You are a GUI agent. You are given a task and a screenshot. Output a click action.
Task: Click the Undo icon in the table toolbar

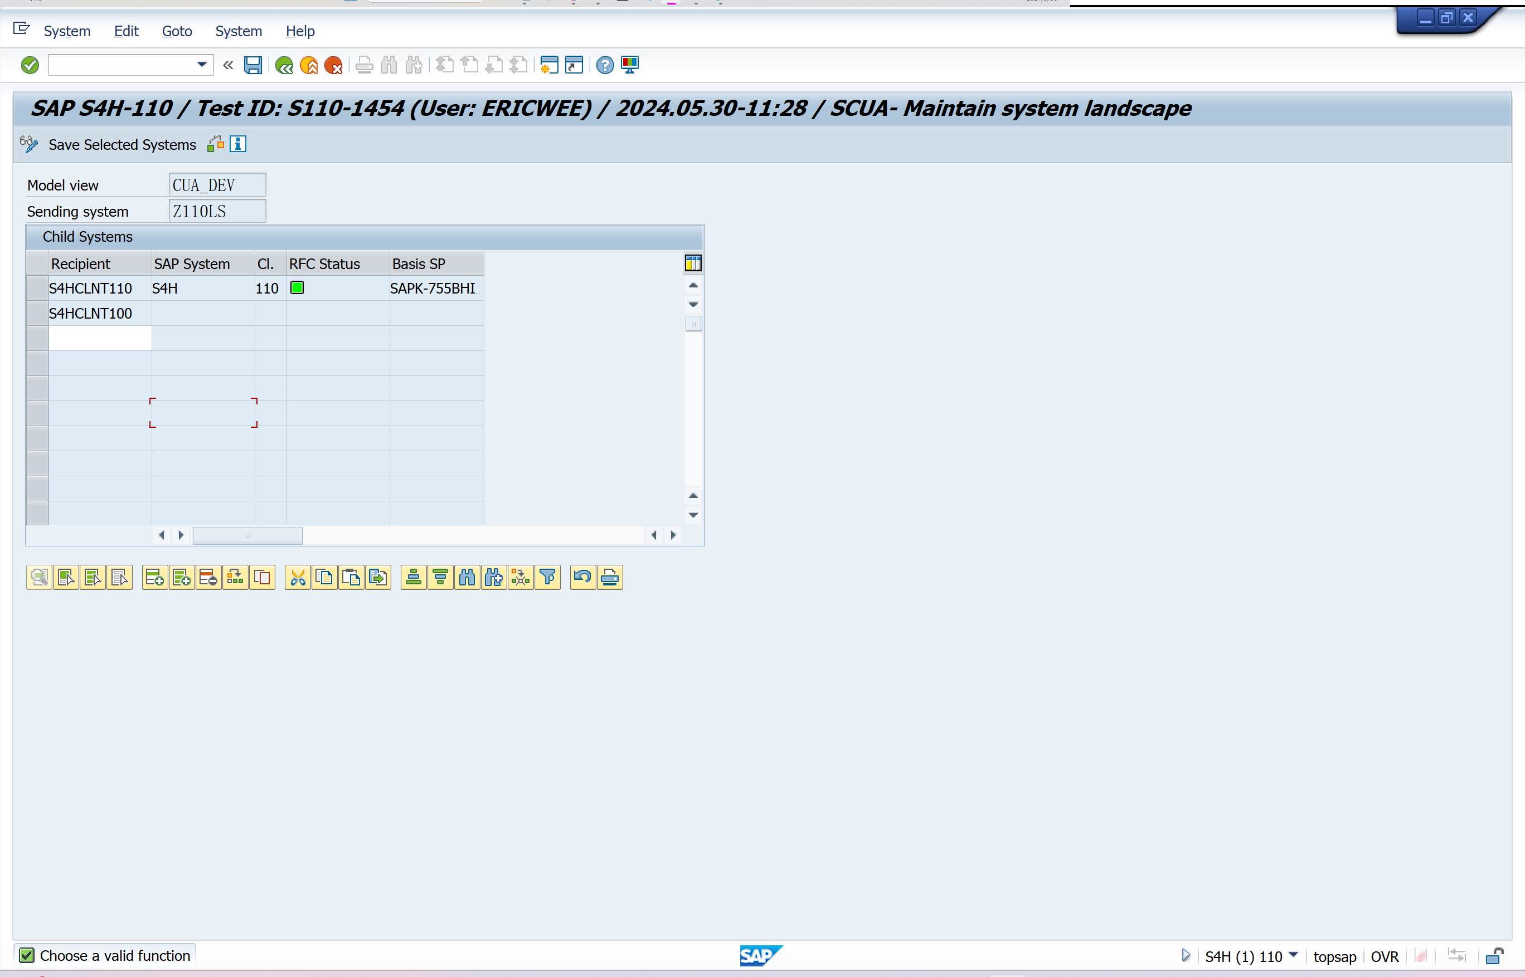(582, 577)
